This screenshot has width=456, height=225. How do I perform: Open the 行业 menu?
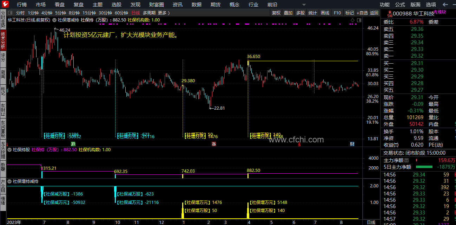click(253, 5)
